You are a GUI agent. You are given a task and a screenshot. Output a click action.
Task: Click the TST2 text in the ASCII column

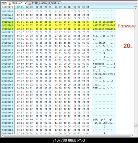point(96,85)
